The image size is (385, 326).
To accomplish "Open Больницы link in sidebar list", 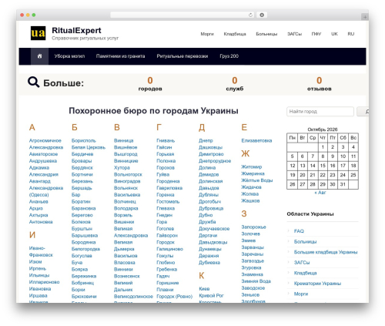I will point(305,241).
